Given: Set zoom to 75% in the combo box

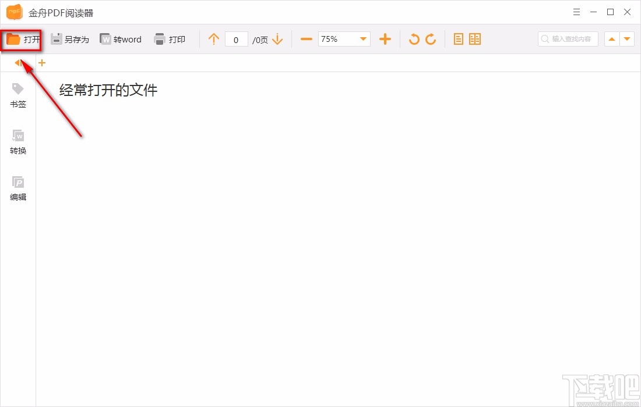Looking at the screenshot, I should [337, 39].
